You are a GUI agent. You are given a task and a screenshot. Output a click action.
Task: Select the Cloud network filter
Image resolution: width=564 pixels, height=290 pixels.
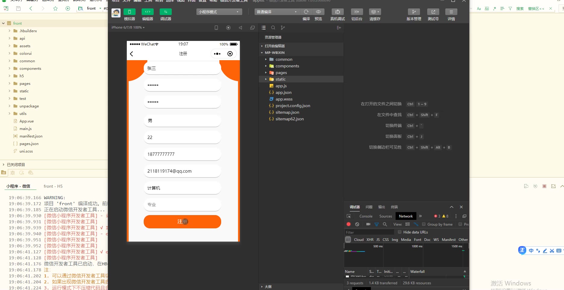(x=359, y=240)
